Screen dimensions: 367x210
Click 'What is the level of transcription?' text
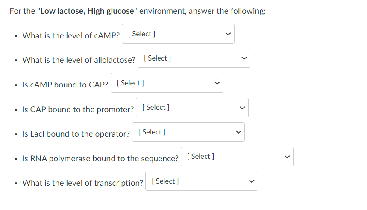pos(82,183)
